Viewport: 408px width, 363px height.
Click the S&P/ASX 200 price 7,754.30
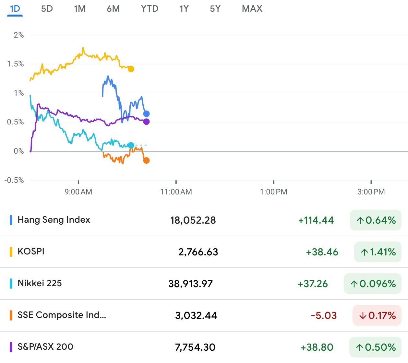[195, 347]
